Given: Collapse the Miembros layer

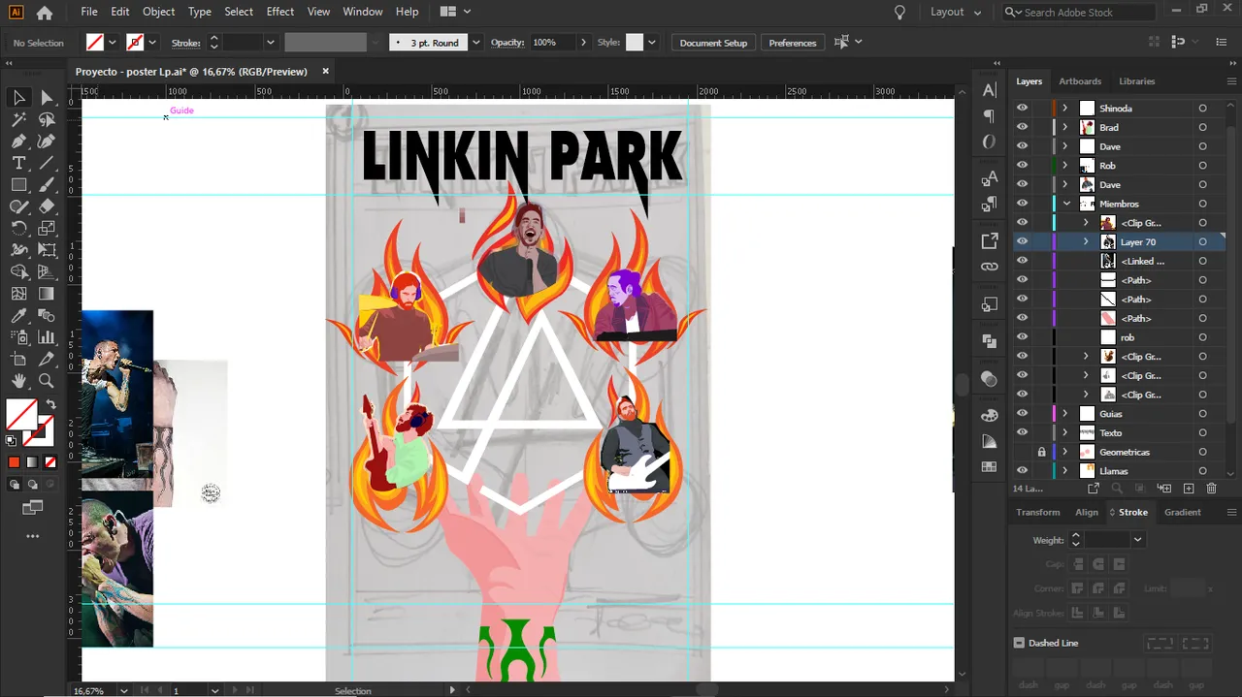Looking at the screenshot, I should [1066, 204].
